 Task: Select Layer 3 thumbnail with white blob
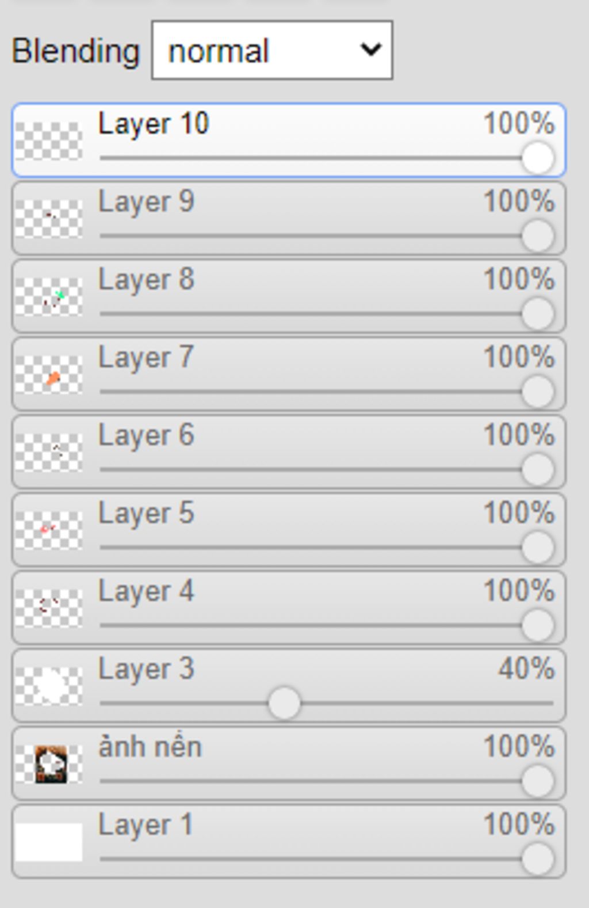click(x=48, y=686)
